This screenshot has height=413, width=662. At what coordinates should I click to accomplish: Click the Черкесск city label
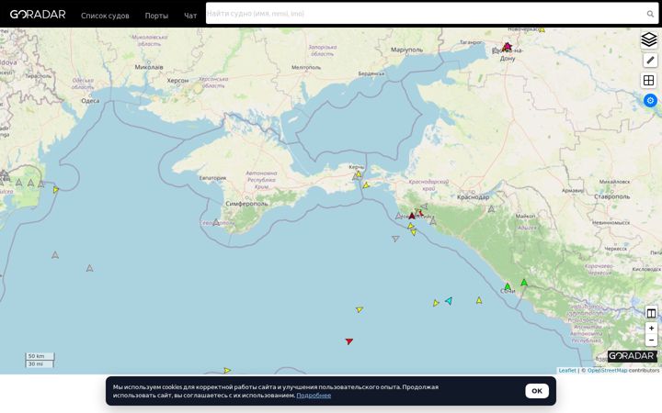(615, 249)
